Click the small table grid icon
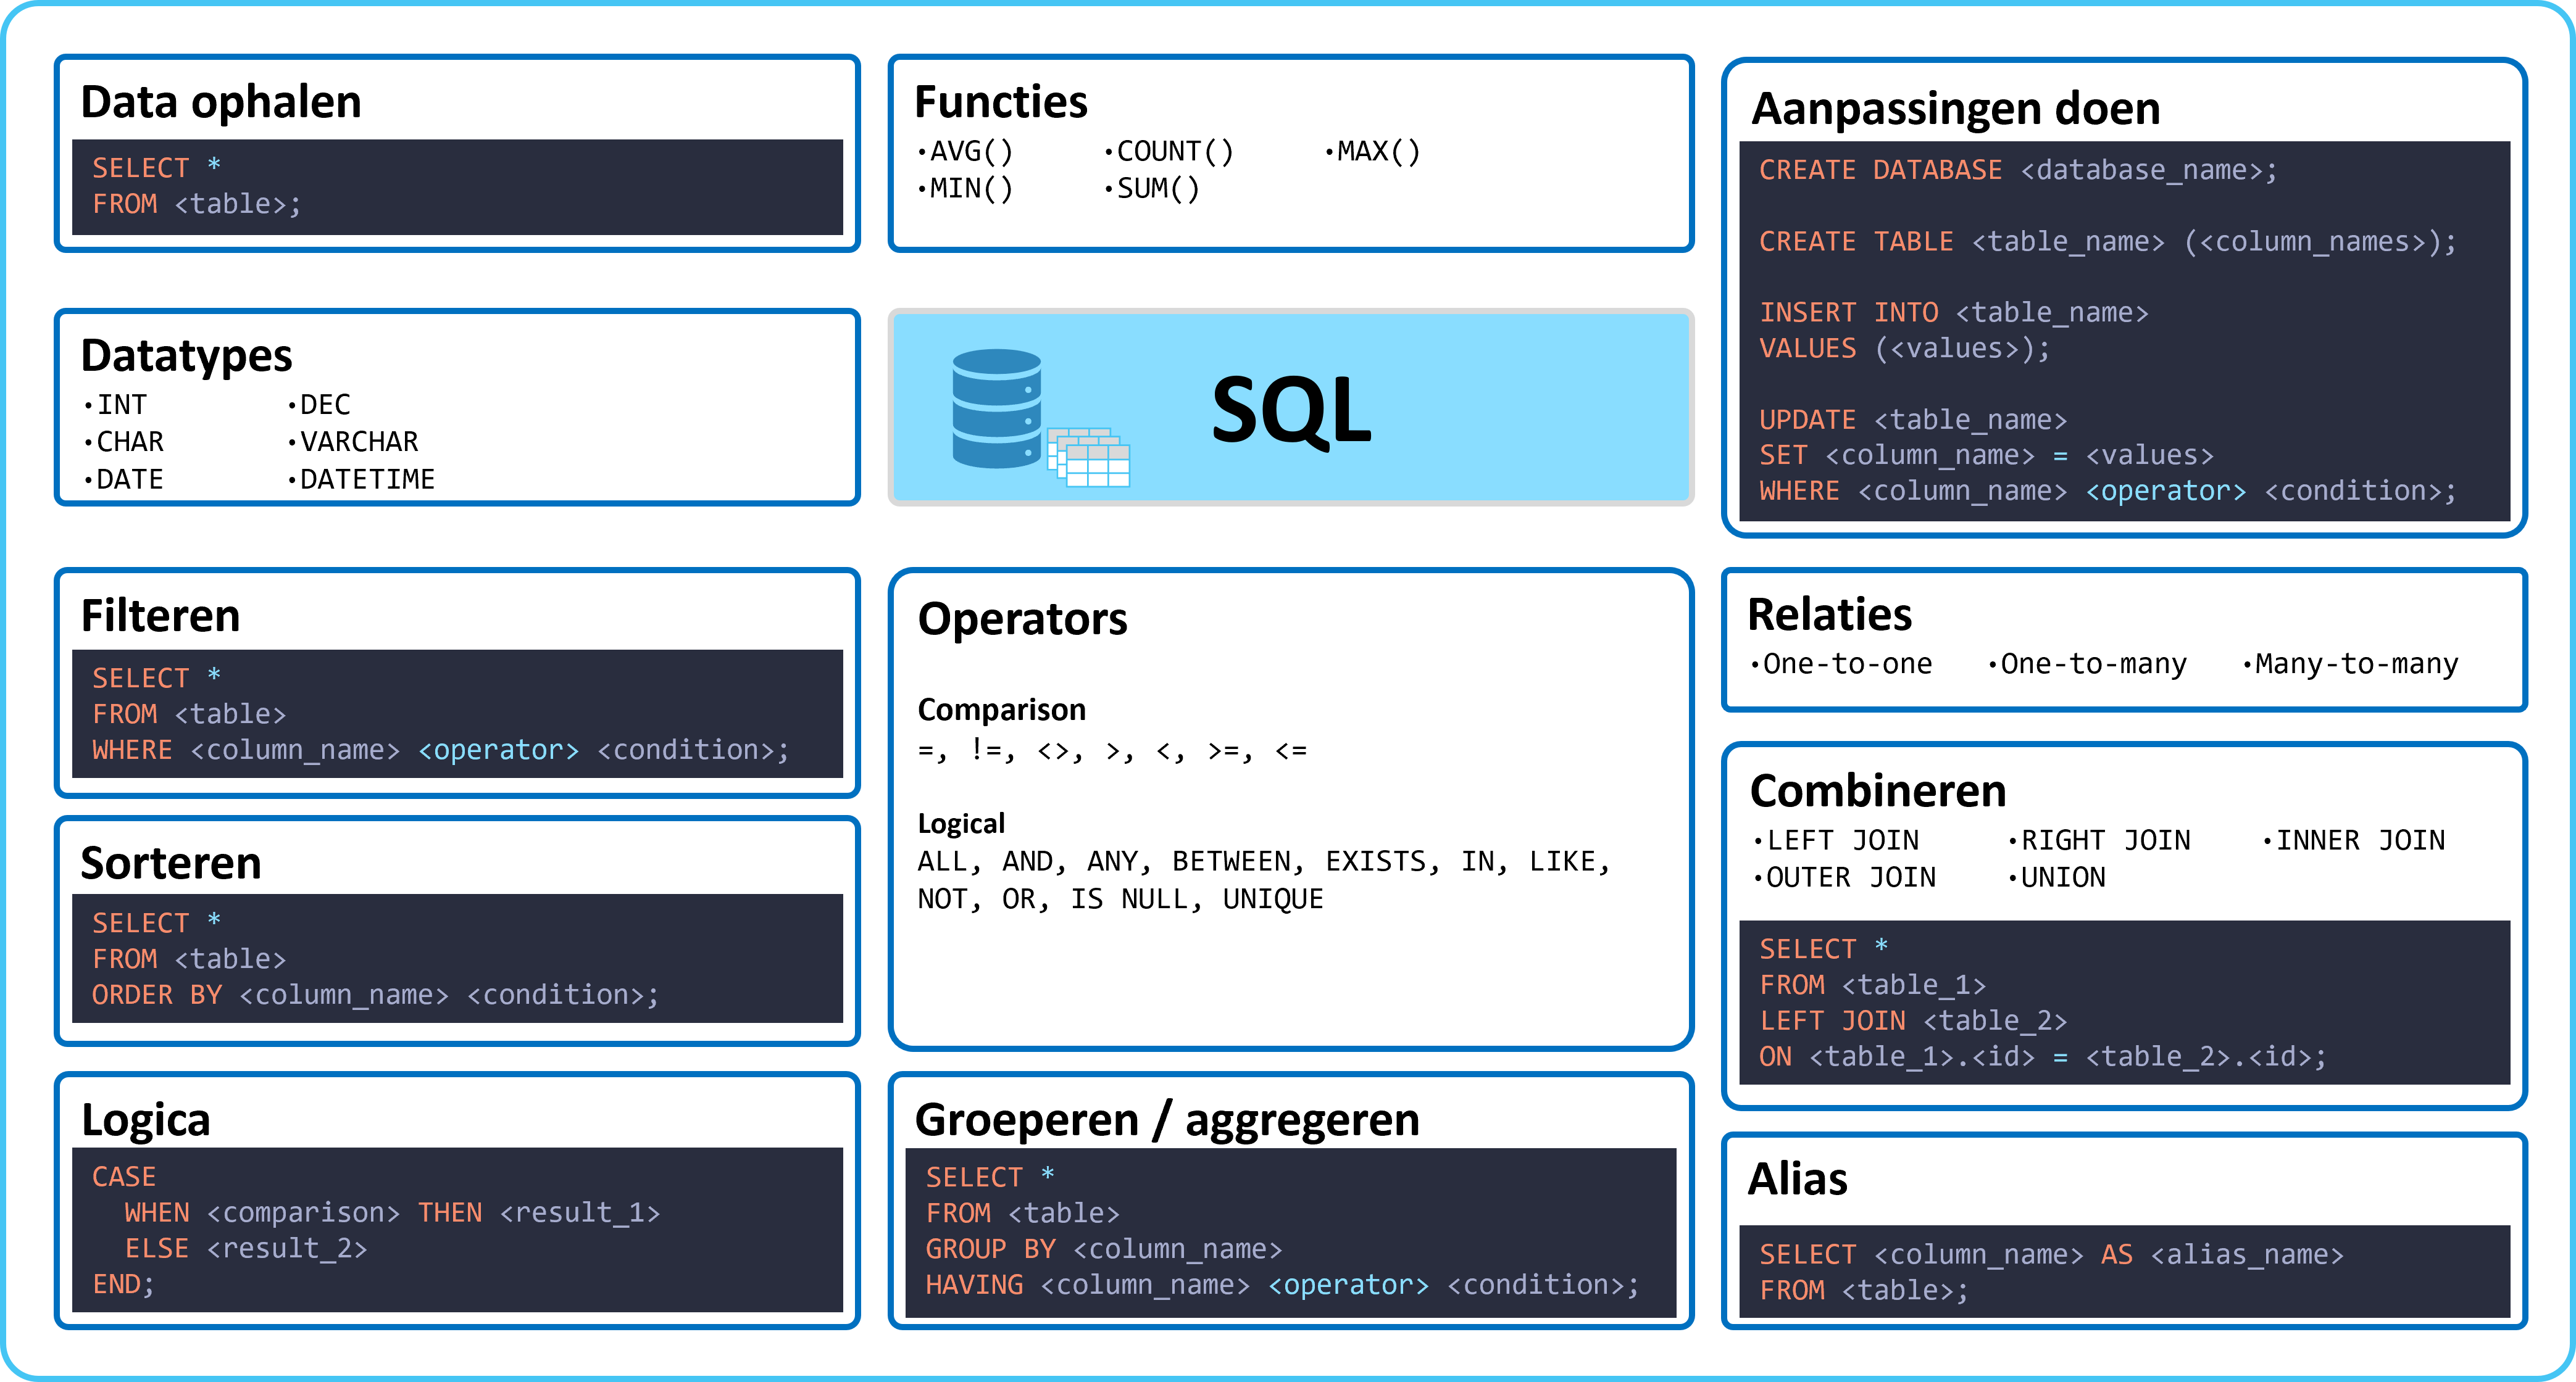 click(1089, 458)
